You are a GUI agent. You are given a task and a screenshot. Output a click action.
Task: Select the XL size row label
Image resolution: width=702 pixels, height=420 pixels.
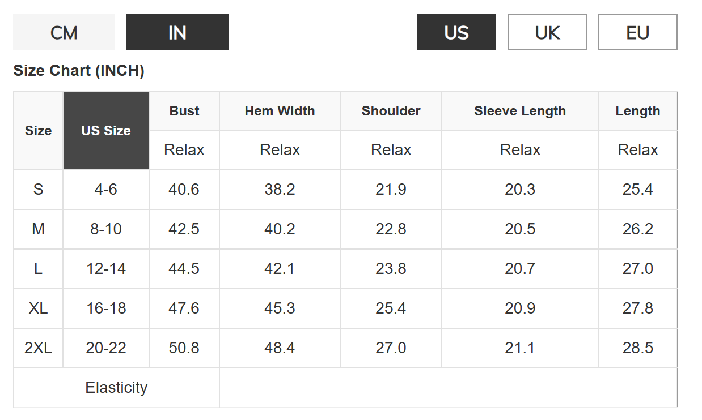[39, 308]
